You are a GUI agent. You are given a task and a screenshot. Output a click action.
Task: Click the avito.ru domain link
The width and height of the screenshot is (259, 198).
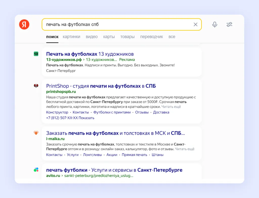click(x=53, y=176)
